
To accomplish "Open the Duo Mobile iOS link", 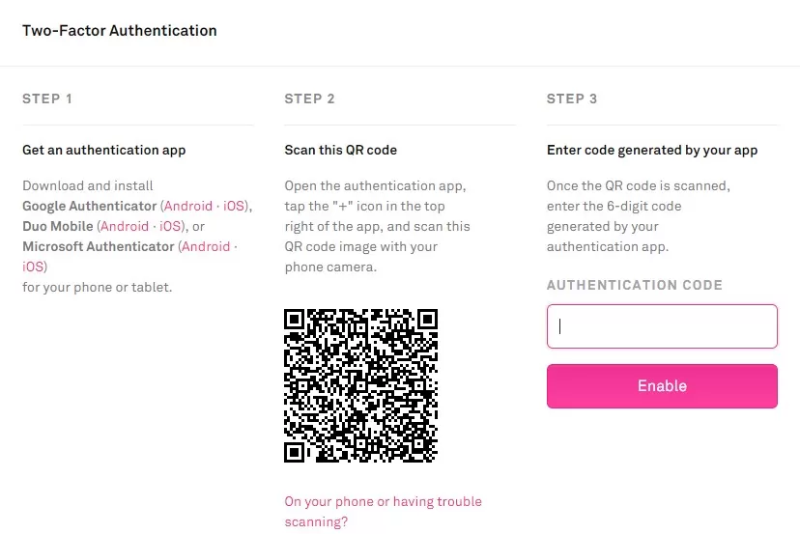I will click(171, 226).
